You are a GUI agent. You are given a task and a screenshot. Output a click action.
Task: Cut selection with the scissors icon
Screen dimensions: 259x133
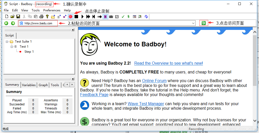pyautogui.click(x=24, y=16)
